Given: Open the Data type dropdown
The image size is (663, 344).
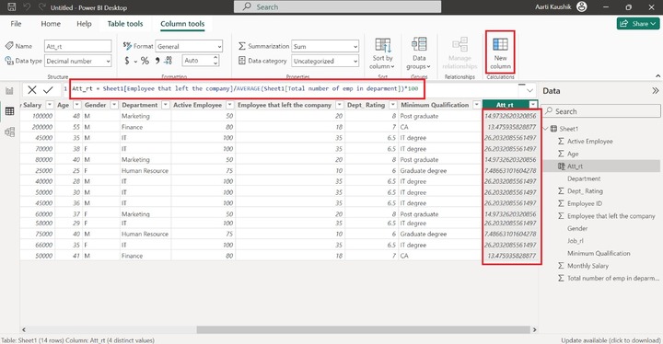Looking at the screenshot, I should [x=77, y=61].
